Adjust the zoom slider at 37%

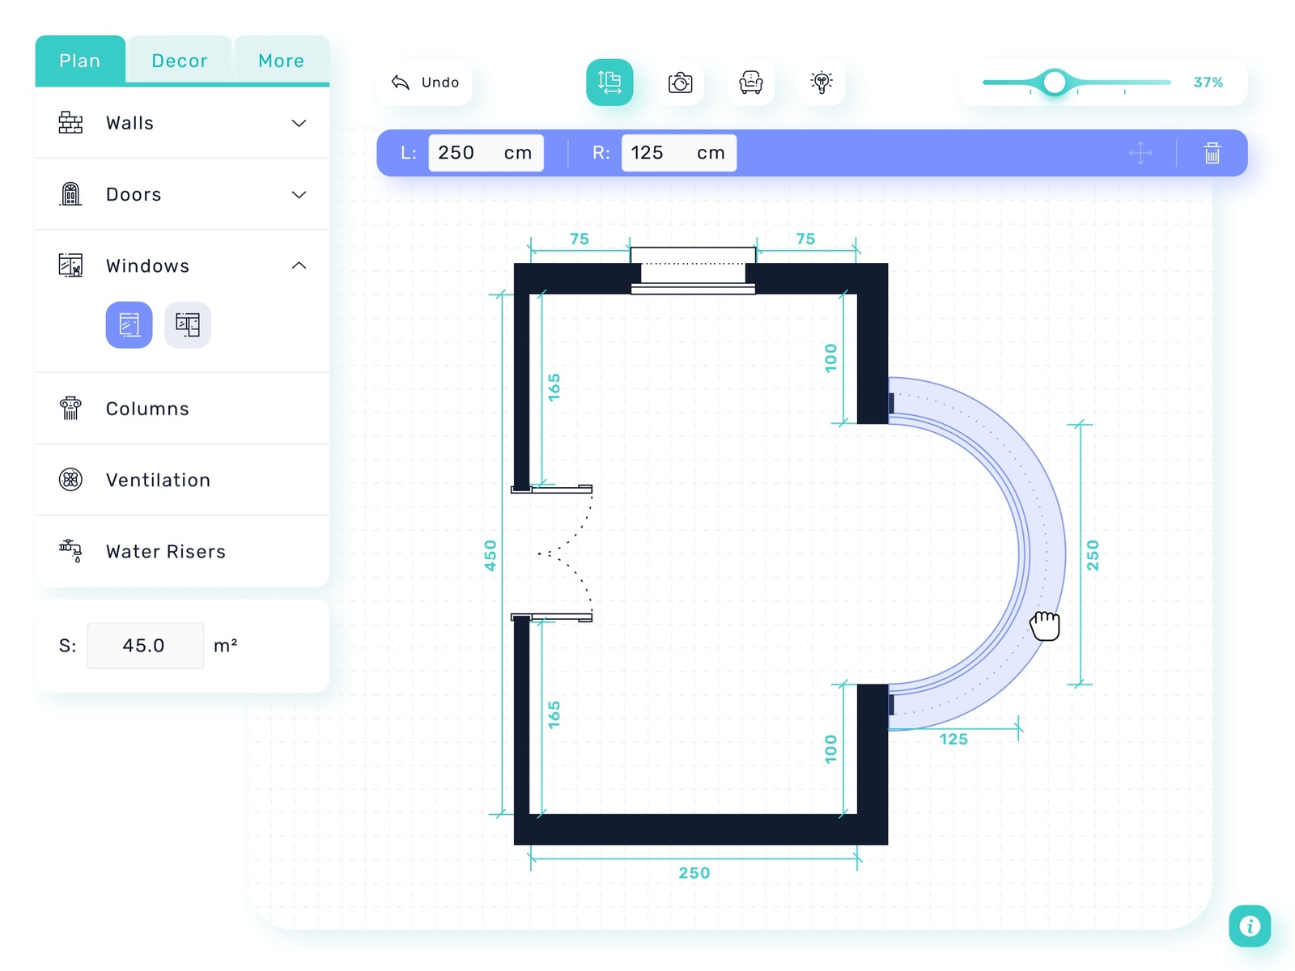(1055, 82)
